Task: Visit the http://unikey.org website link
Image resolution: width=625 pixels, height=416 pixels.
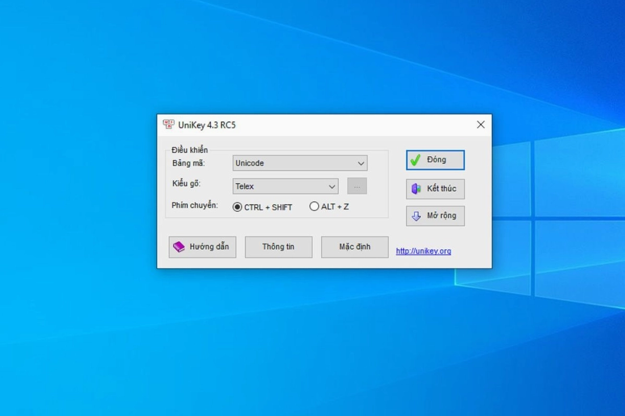Action: 423,251
